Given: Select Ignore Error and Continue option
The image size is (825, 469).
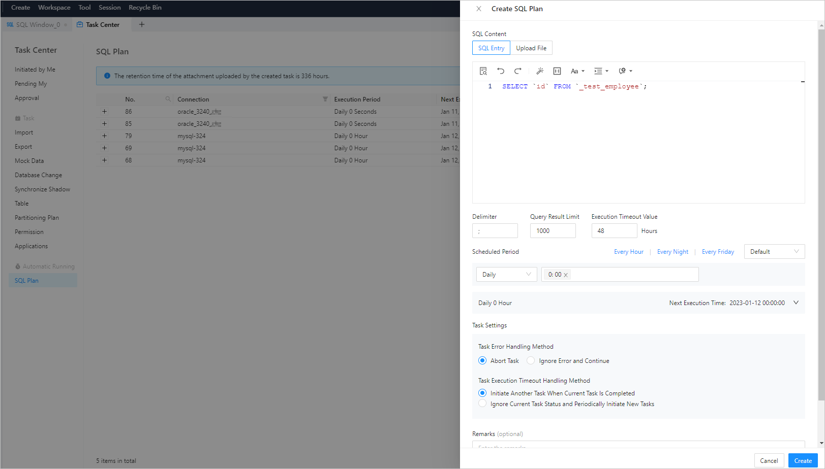Looking at the screenshot, I should click(531, 360).
